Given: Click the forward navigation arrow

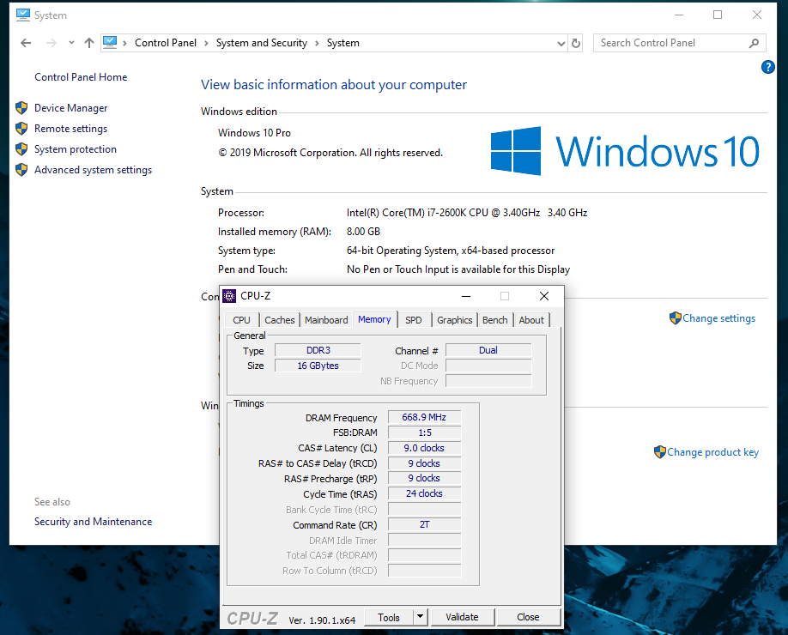Looking at the screenshot, I should coord(52,43).
